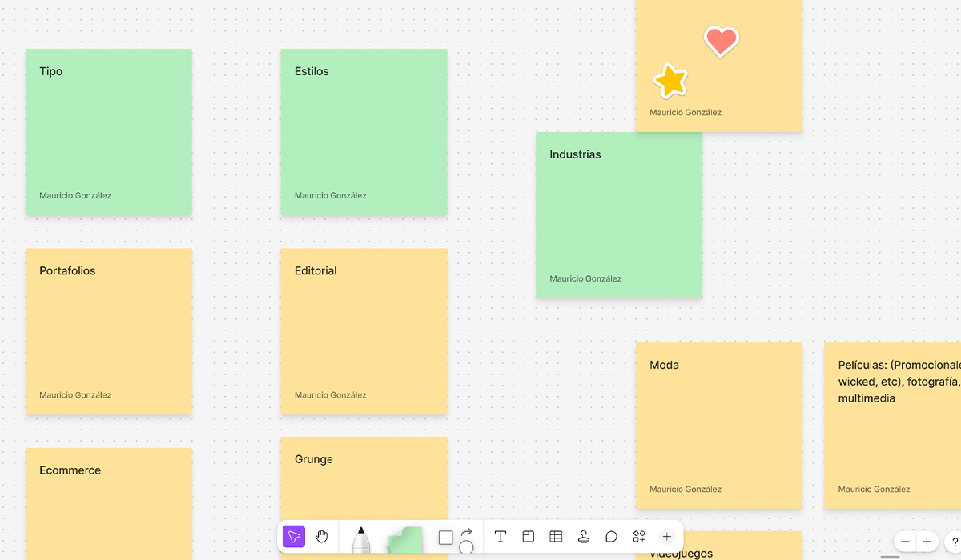Insert a table from the toolbar
The width and height of the screenshot is (961, 560).
(556, 537)
